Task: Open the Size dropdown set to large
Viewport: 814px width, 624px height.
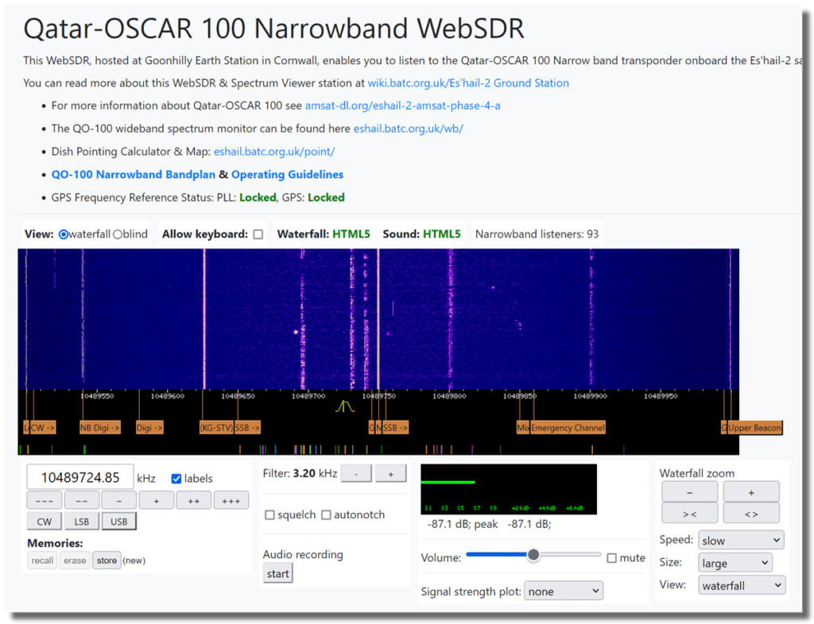Action: (735, 563)
